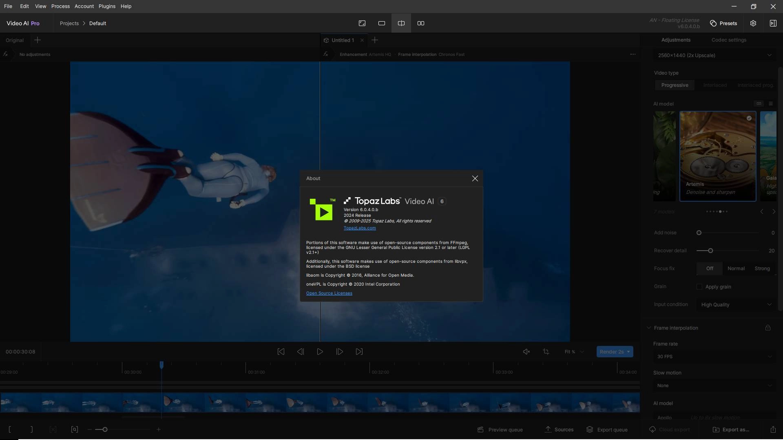
Task: Open the TopazLabs.com link
Action: click(360, 228)
